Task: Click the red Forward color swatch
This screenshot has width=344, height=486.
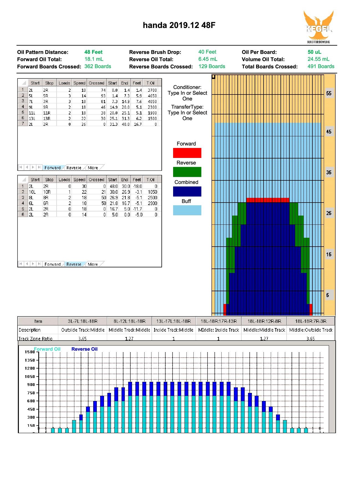Action: point(187,153)
